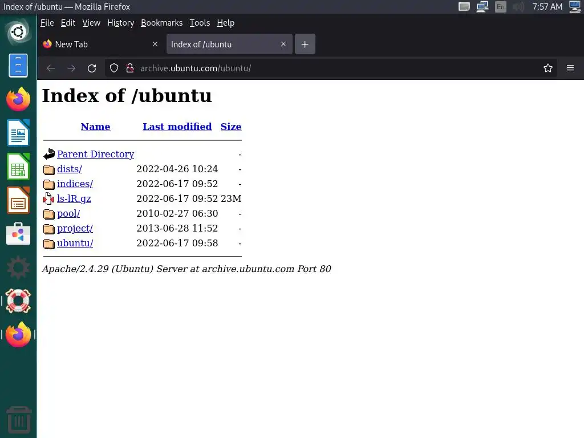The height and width of the screenshot is (438, 584).
Task: Click the dists folder icon
Action: click(x=49, y=169)
